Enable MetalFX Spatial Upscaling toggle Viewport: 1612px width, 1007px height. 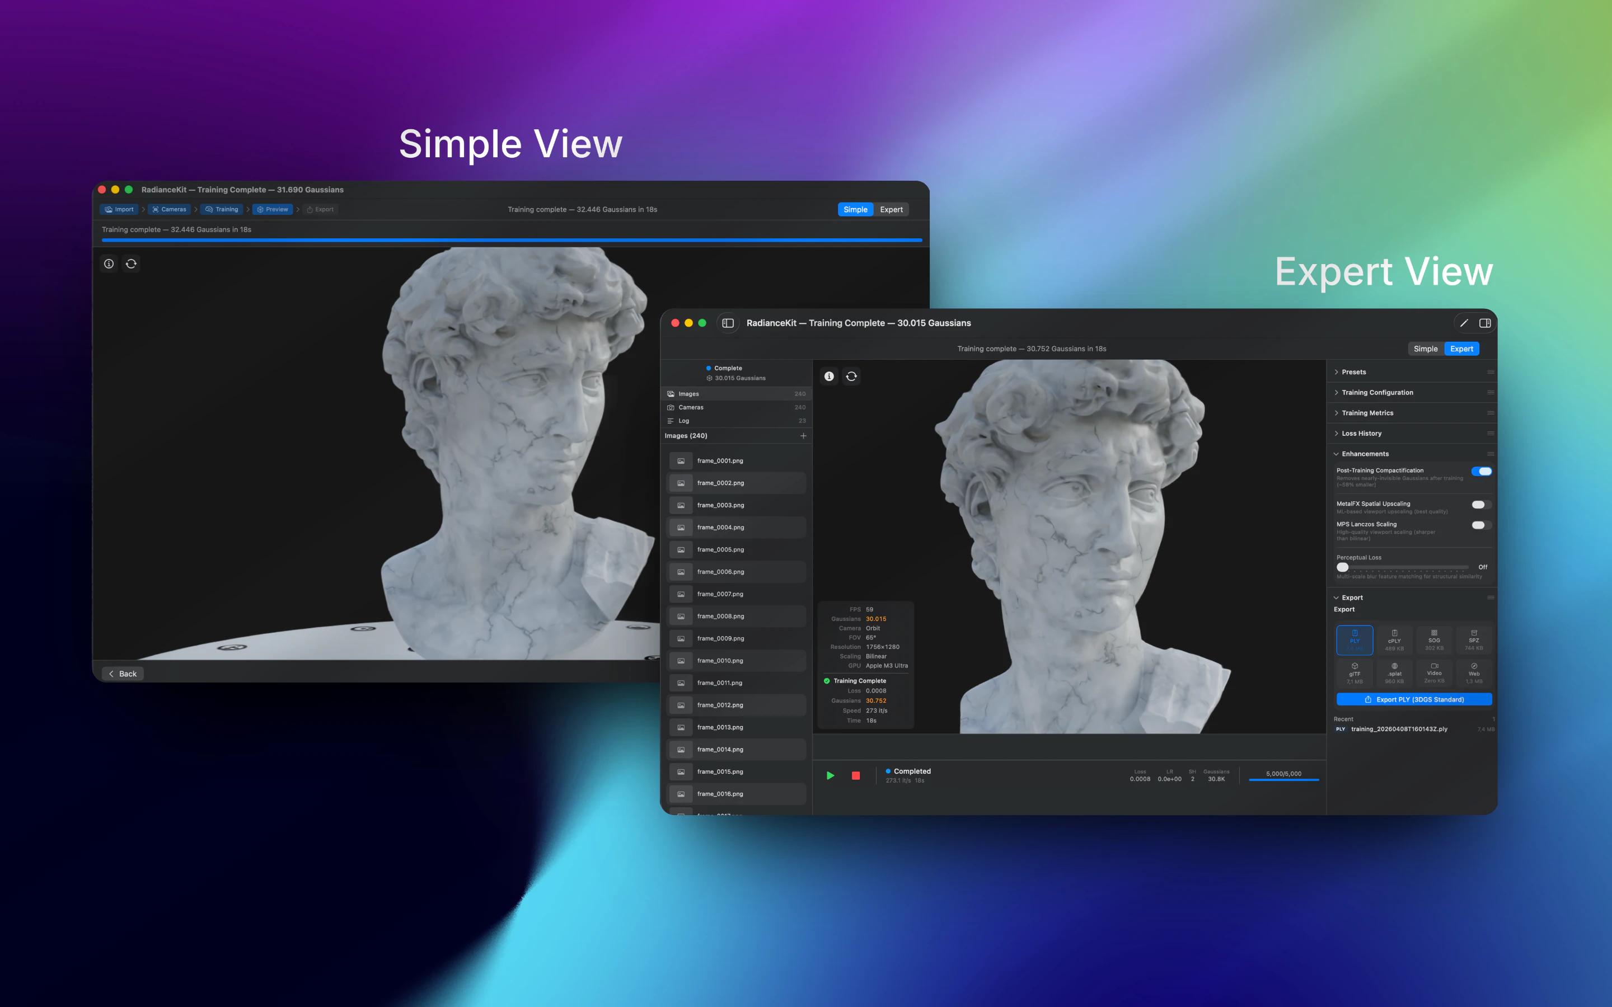(x=1482, y=505)
